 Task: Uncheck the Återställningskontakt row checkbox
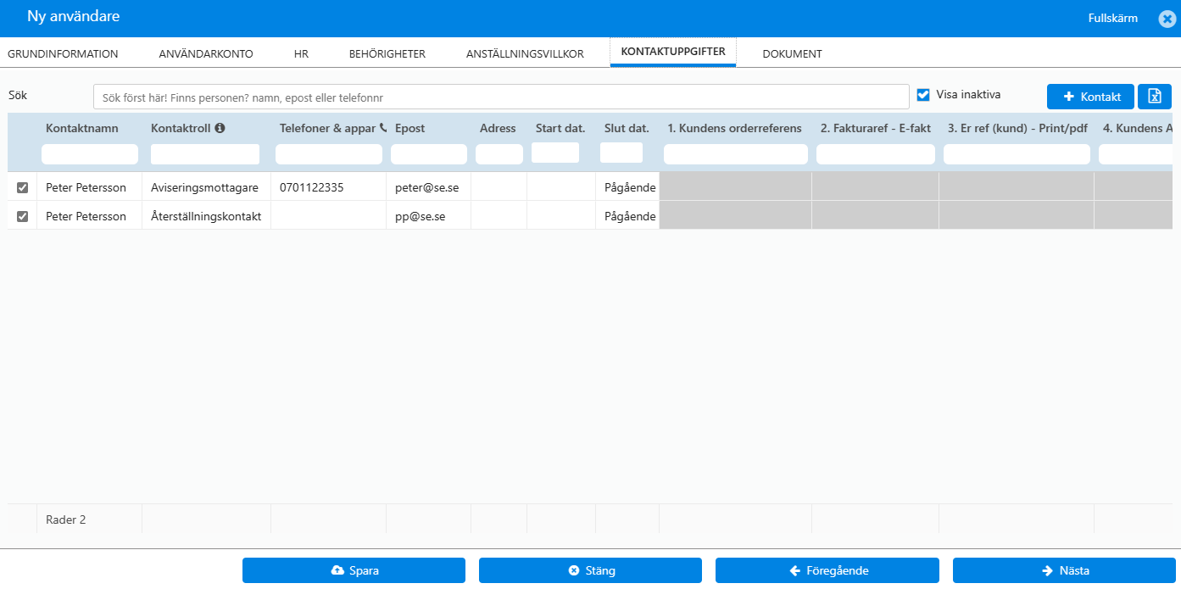point(23,216)
